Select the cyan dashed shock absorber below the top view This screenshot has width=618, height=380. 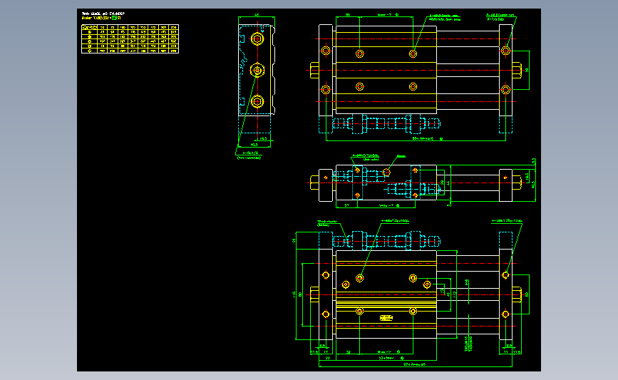386,124
